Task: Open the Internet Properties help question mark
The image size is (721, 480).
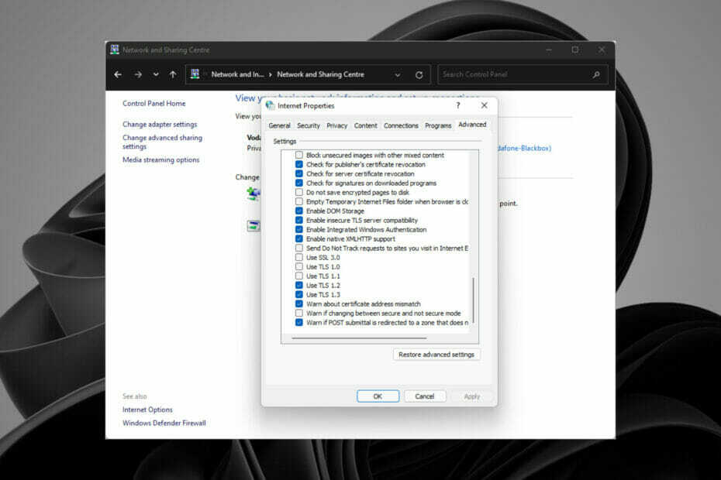Action: coord(458,105)
